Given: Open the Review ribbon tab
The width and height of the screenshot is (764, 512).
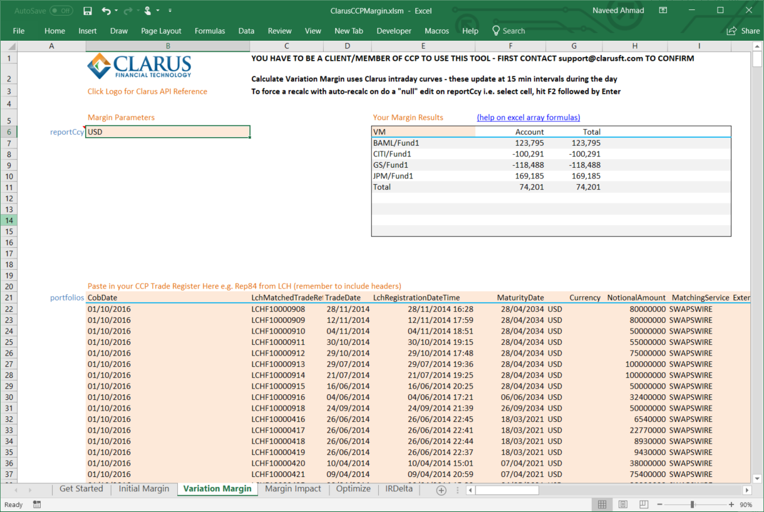Looking at the screenshot, I should pyautogui.click(x=280, y=31).
